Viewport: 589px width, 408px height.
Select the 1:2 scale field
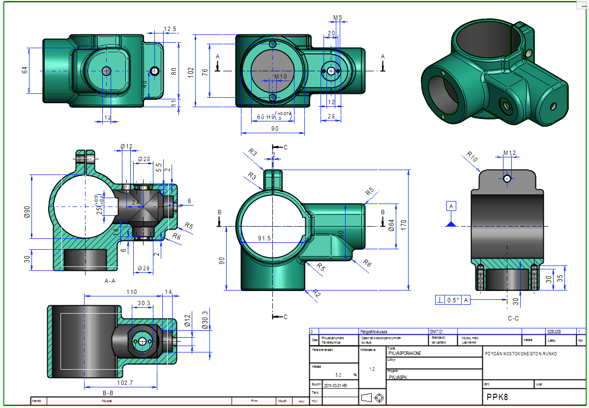click(372, 369)
